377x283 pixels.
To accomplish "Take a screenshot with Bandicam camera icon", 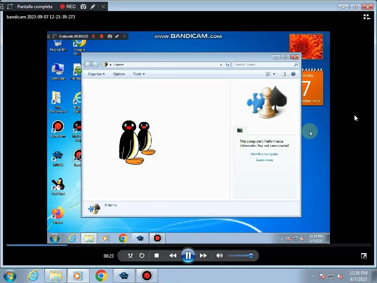I will point(83,7).
